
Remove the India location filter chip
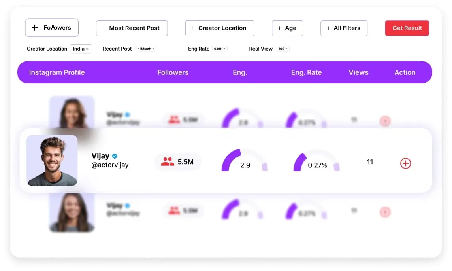coord(87,49)
